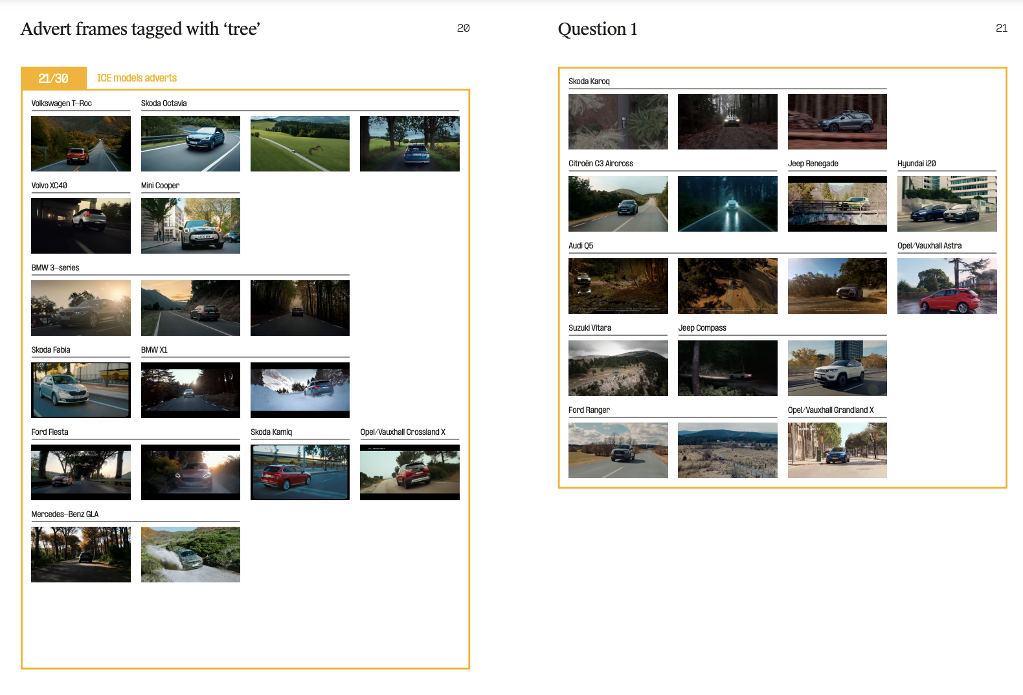Image resolution: width=1023 pixels, height=695 pixels.
Task: Open the first Skoda Karoq aerial forest frame
Action: pyautogui.click(x=618, y=122)
